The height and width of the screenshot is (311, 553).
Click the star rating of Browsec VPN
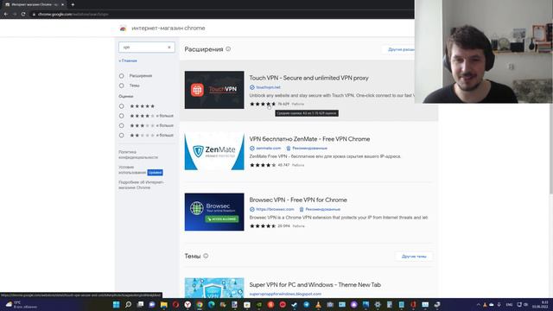tap(263, 226)
